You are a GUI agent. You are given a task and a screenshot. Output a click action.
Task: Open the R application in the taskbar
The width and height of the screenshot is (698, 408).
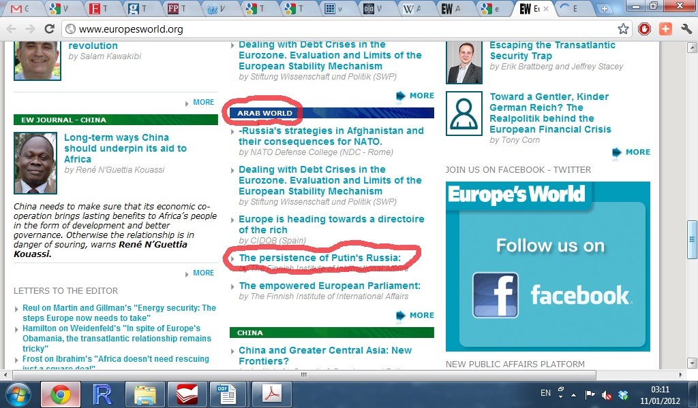103,394
